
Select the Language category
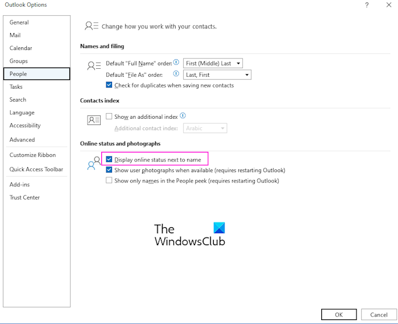pos(36,113)
